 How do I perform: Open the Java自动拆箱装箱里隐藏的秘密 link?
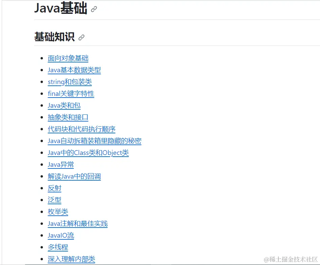[x=95, y=141]
